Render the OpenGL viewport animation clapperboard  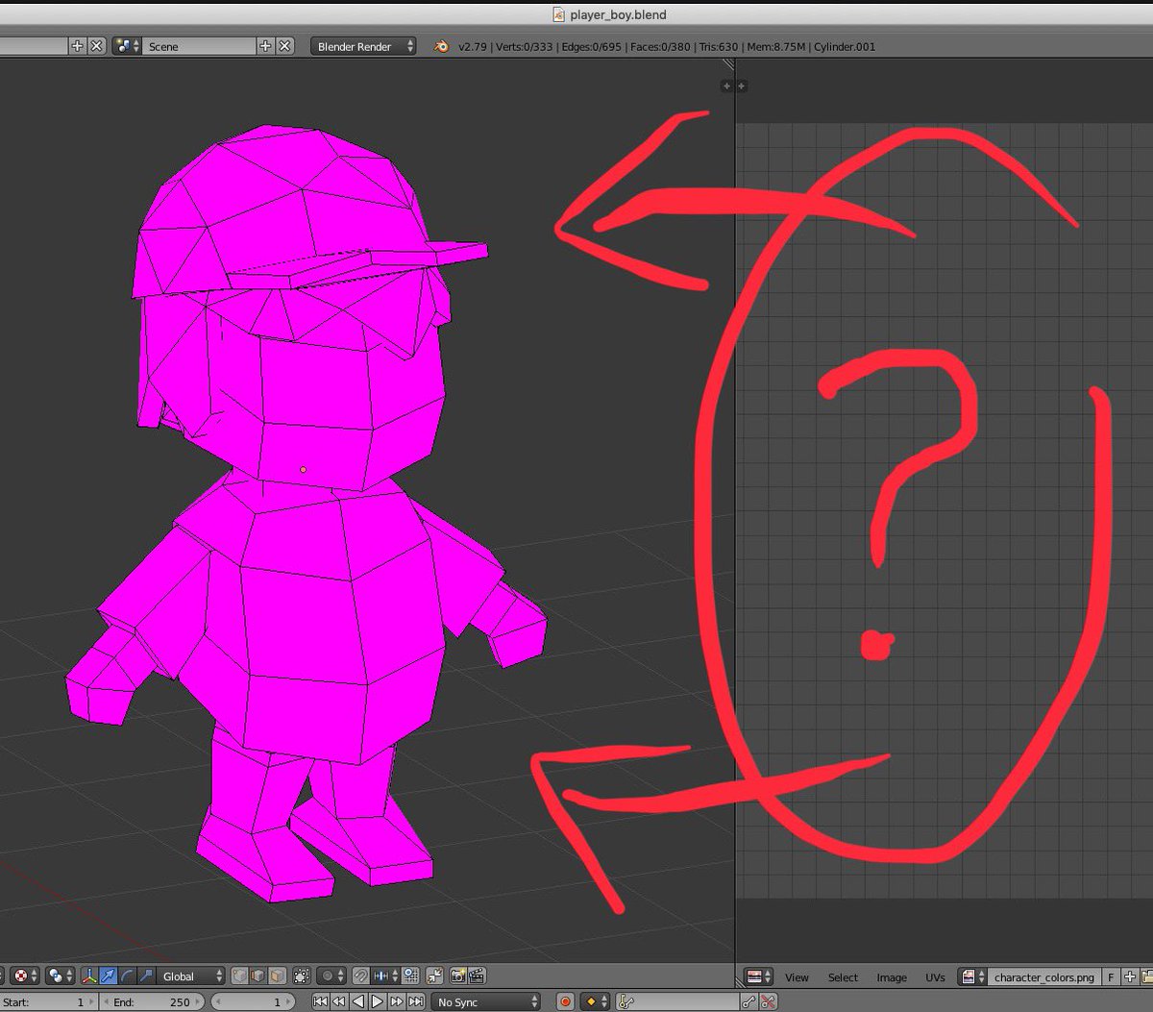point(477,976)
